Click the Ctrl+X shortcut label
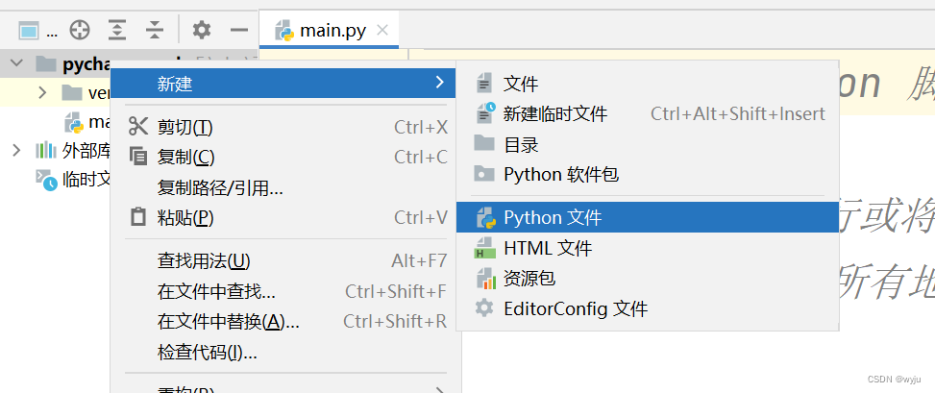The height and width of the screenshot is (393, 935). tap(420, 127)
